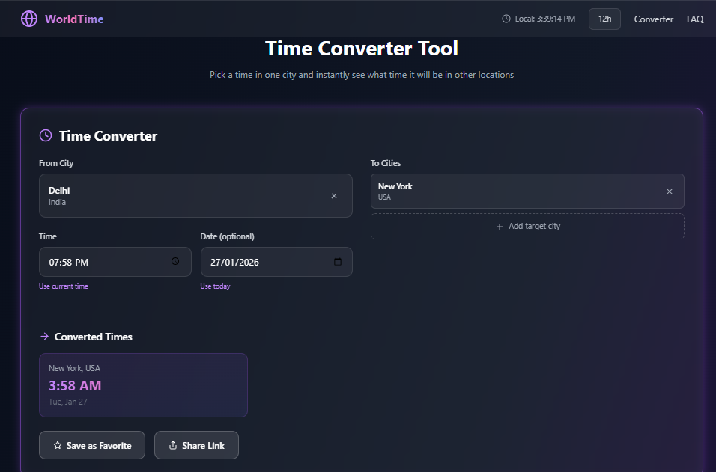Remove New York from To Cities

click(x=670, y=191)
